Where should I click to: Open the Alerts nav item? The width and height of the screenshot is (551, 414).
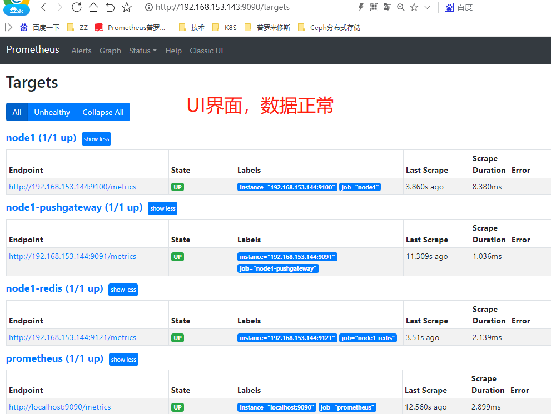[81, 51]
